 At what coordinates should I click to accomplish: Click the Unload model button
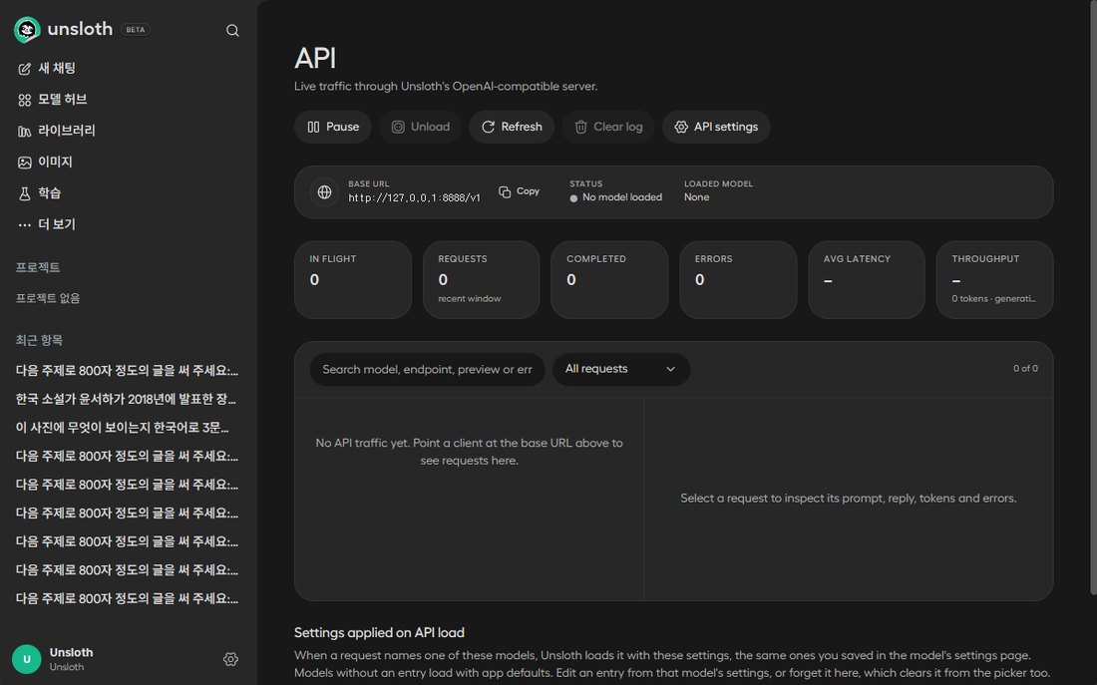pyautogui.click(x=420, y=127)
